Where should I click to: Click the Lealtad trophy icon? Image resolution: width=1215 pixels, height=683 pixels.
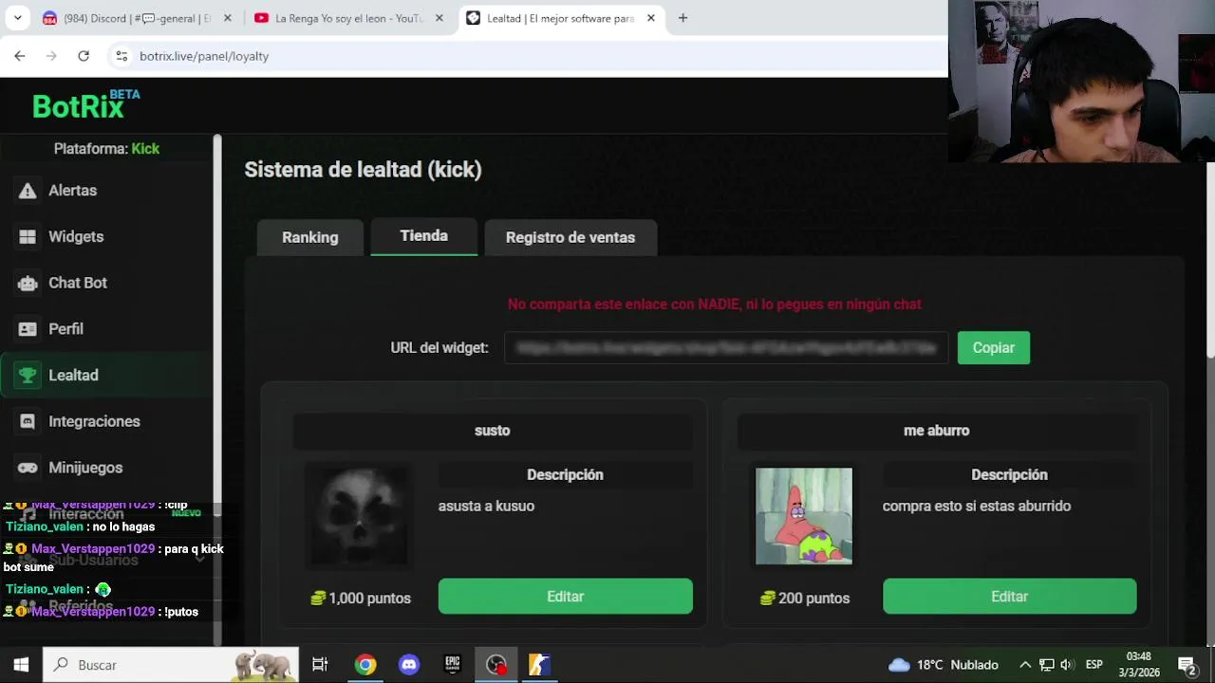(x=28, y=376)
